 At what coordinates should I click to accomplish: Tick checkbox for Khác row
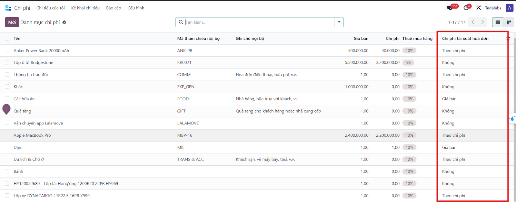tap(7, 87)
